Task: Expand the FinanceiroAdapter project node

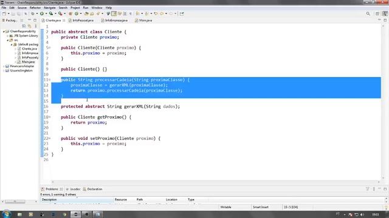Action: (x=4, y=66)
